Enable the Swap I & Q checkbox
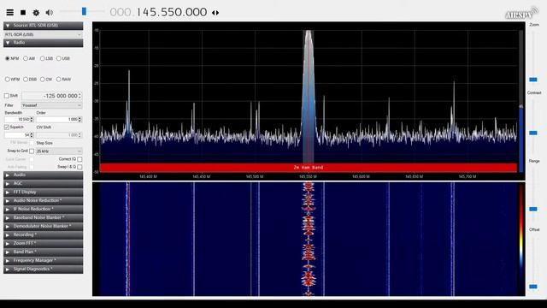The width and height of the screenshot is (547, 308). click(x=79, y=167)
